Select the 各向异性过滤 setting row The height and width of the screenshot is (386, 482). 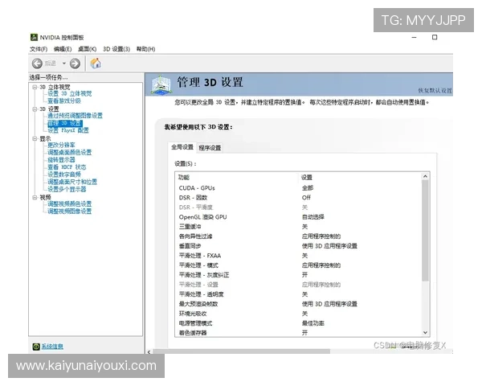[298, 236]
